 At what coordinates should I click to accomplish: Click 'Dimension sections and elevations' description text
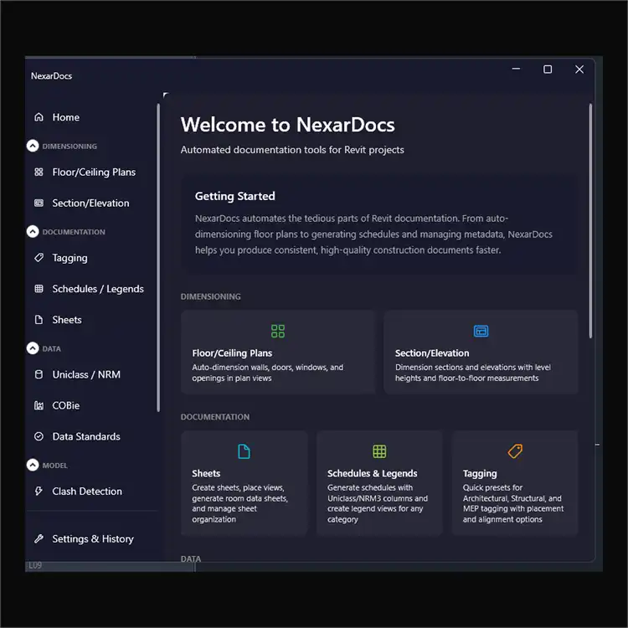pos(472,373)
